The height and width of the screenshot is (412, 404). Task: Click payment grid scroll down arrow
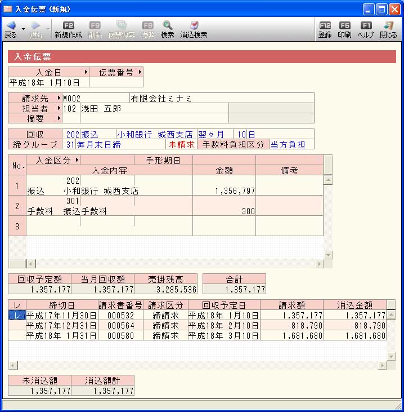coord(328,255)
